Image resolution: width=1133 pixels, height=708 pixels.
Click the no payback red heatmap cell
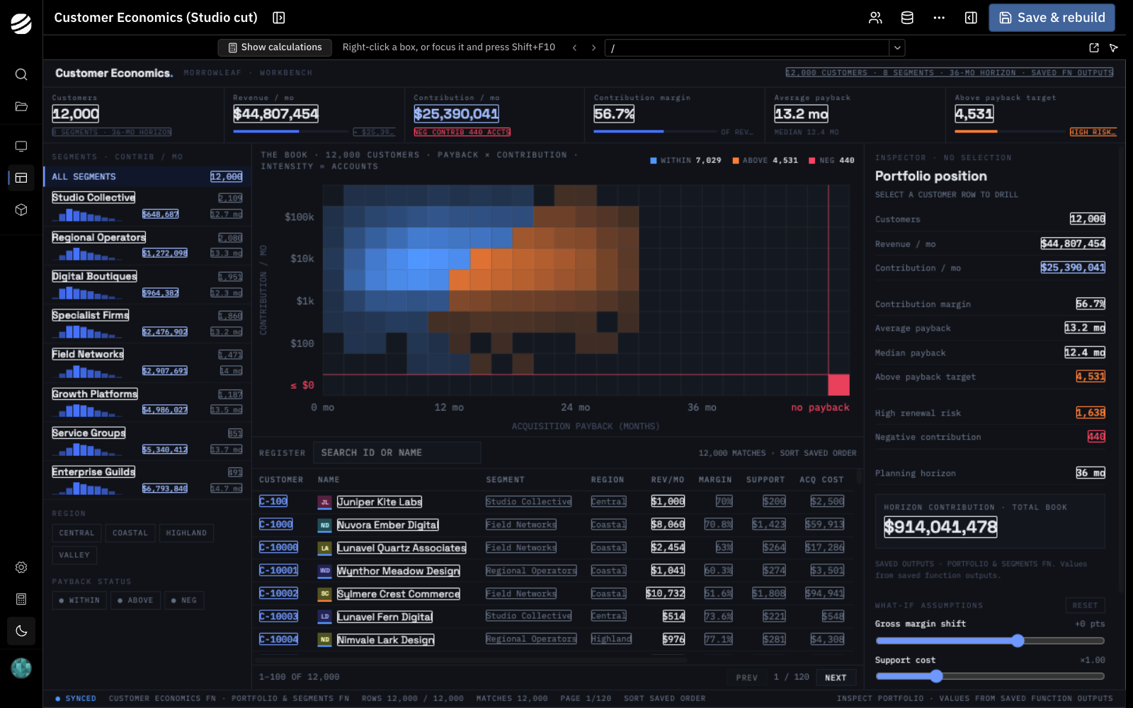coord(839,385)
